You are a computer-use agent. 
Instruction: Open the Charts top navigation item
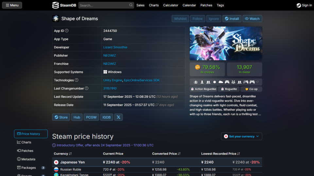tap(154, 5)
